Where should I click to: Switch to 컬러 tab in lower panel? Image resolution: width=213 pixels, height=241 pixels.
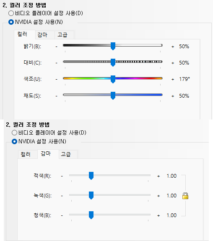click(26, 154)
